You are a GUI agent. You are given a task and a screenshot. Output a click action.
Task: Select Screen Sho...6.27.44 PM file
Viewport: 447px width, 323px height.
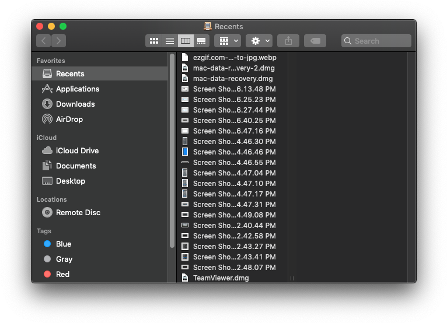tap(232, 110)
